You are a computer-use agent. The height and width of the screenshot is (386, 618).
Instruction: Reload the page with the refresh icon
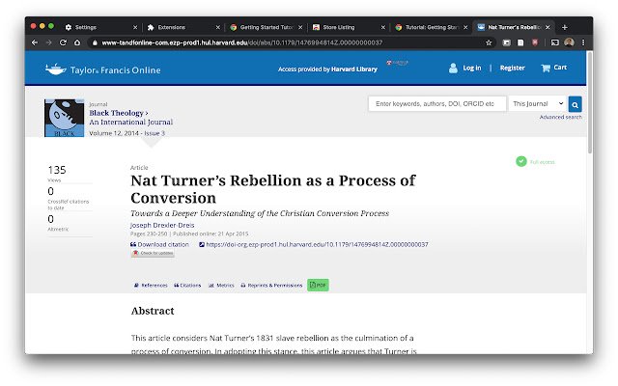point(63,42)
